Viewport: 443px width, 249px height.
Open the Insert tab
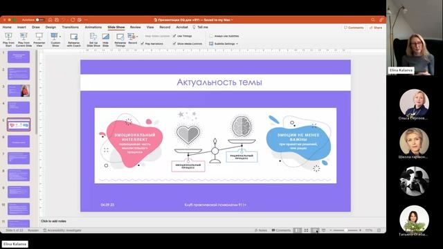tap(21, 27)
